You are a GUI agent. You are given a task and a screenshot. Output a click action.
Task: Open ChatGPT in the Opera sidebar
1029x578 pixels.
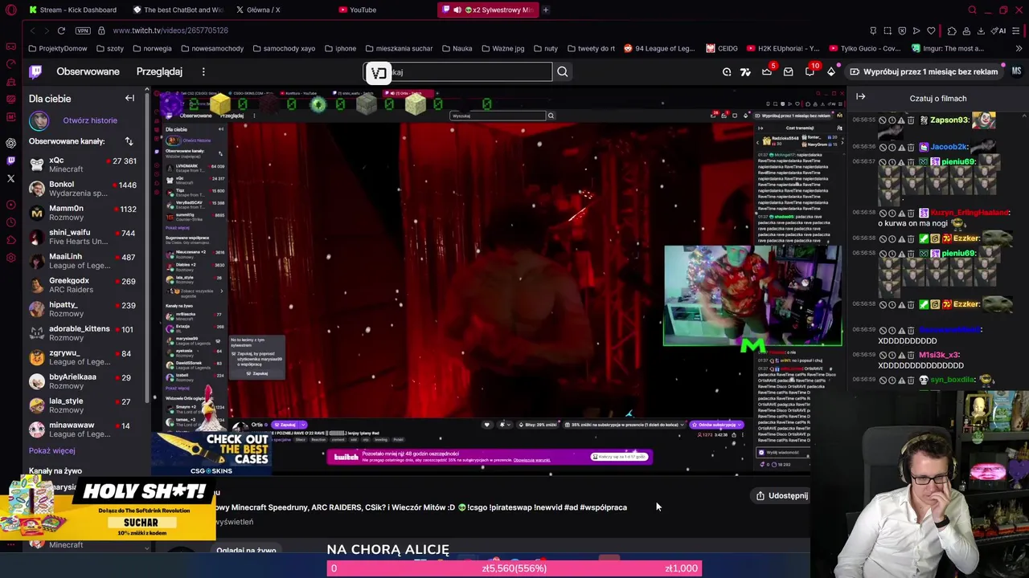point(10,143)
